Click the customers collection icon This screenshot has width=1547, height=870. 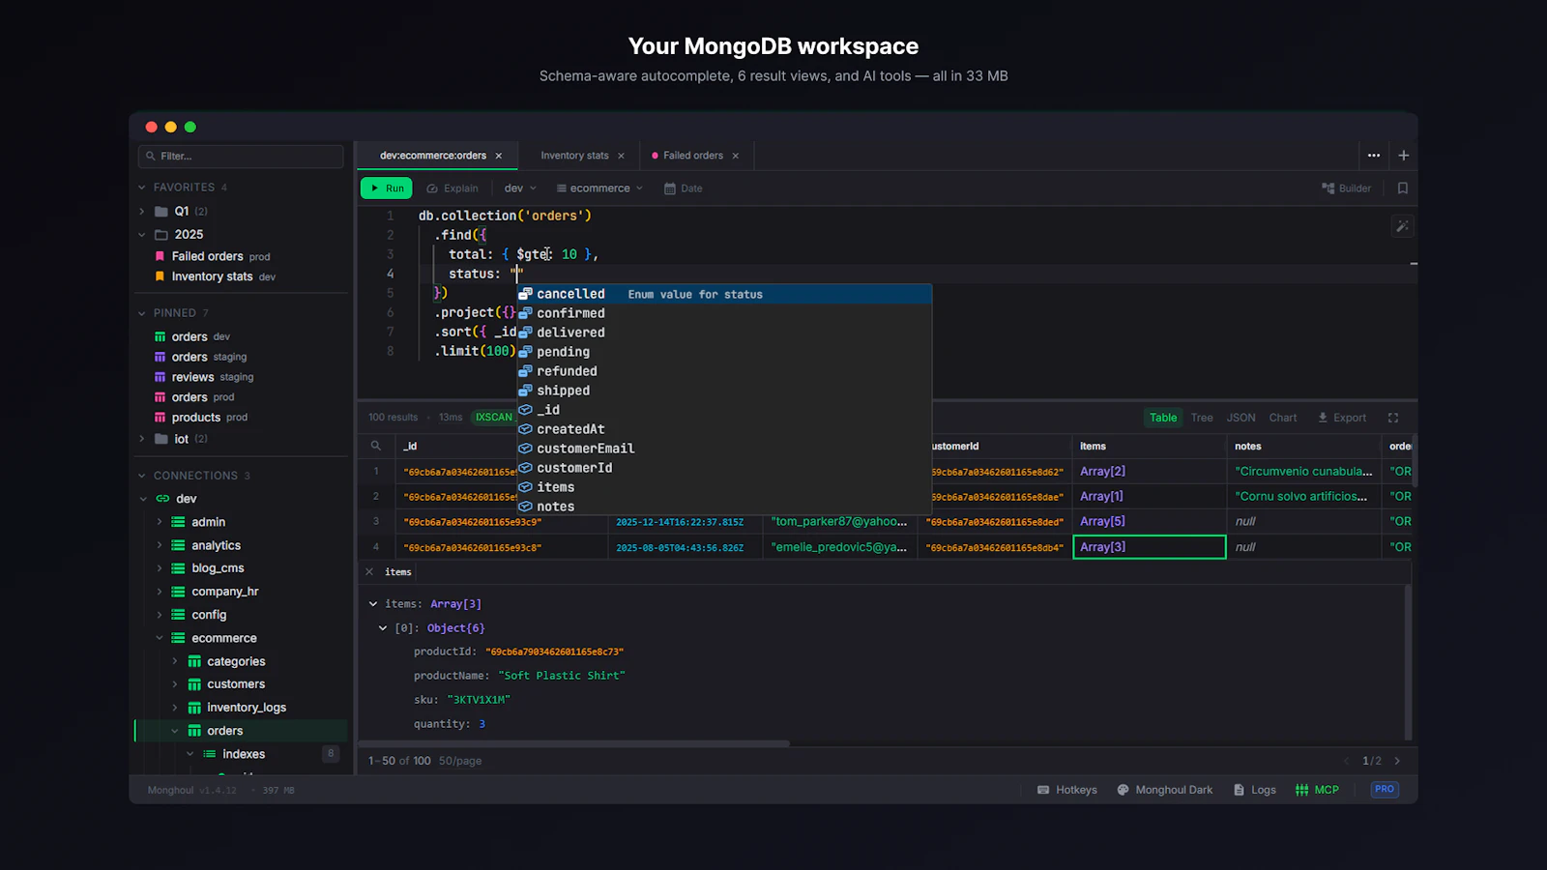[194, 684]
